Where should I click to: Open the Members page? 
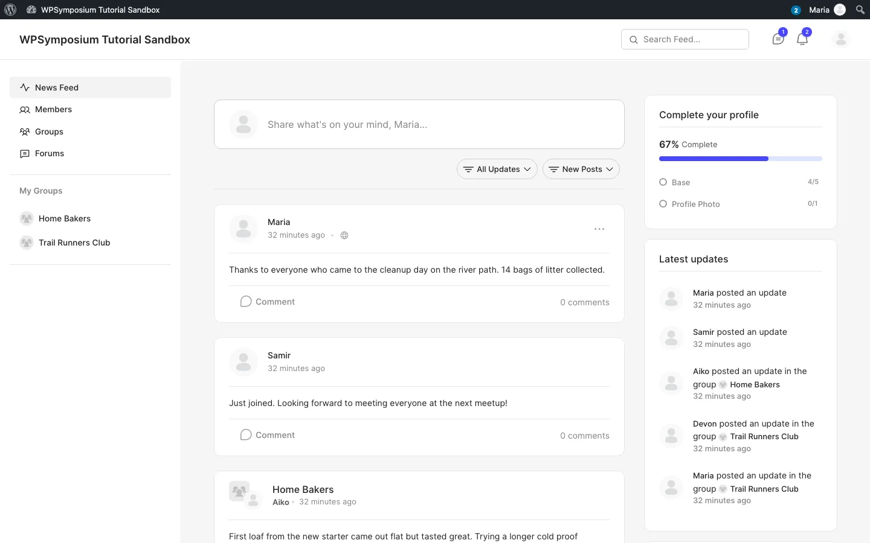click(90, 109)
